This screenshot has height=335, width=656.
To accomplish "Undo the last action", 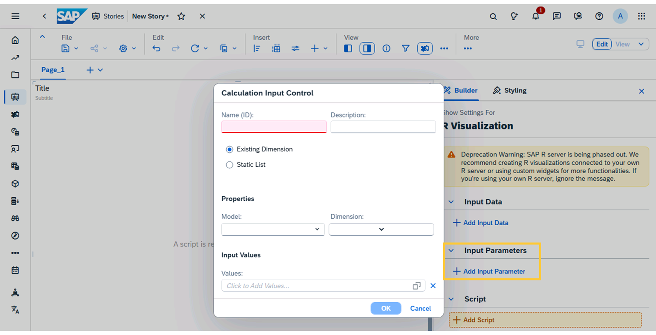I will click(x=157, y=48).
